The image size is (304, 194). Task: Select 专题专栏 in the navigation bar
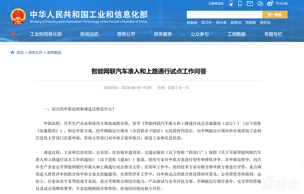(273, 34)
